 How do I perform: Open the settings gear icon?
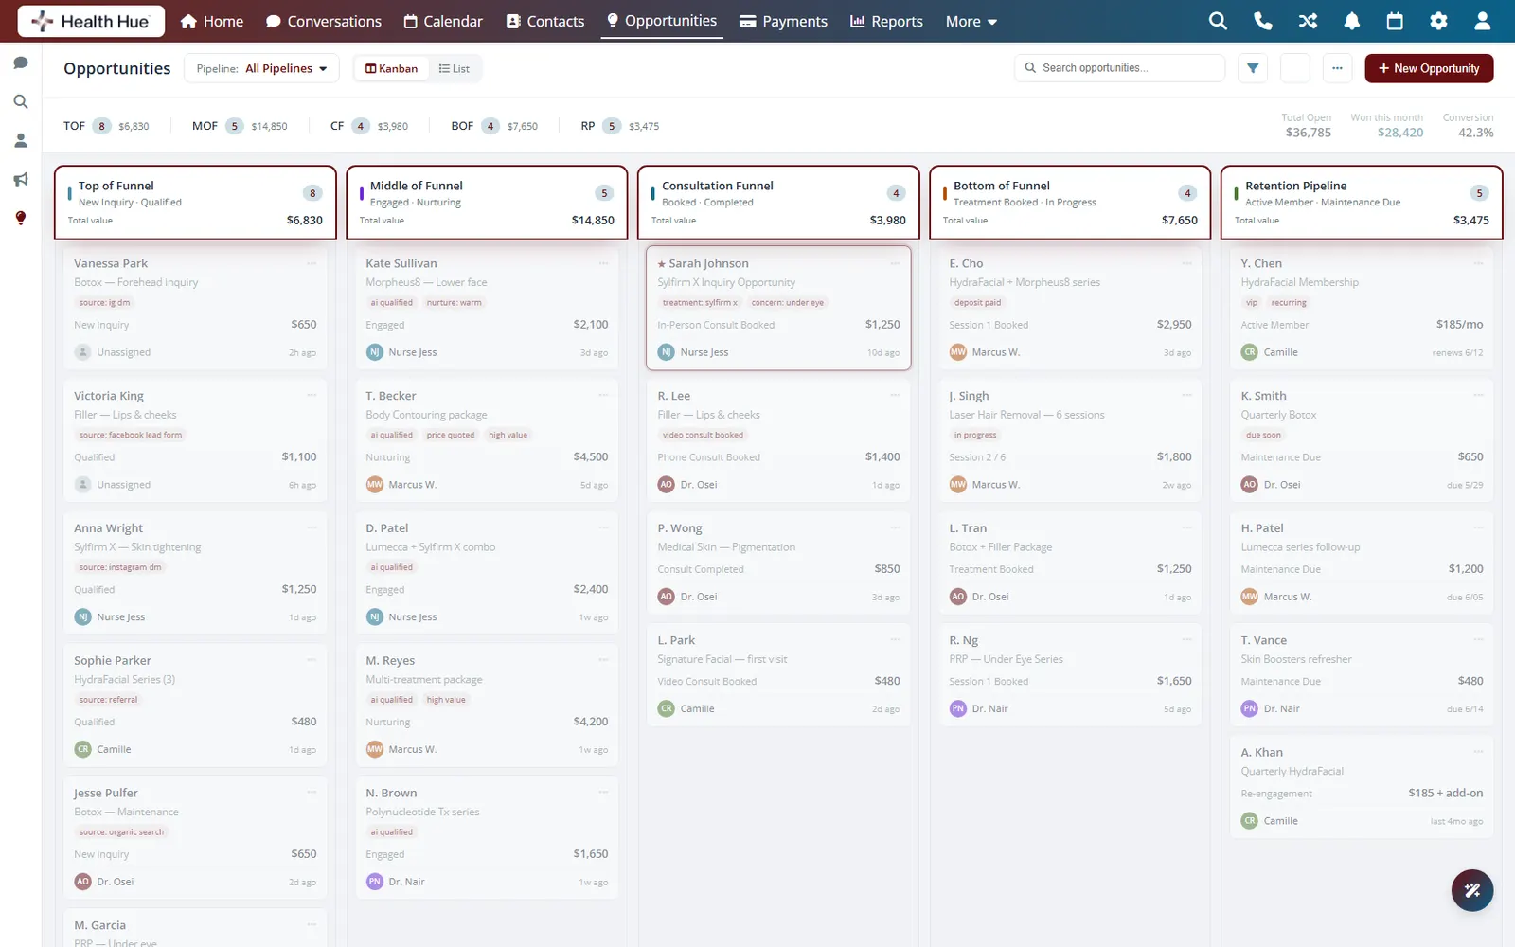[1438, 21]
